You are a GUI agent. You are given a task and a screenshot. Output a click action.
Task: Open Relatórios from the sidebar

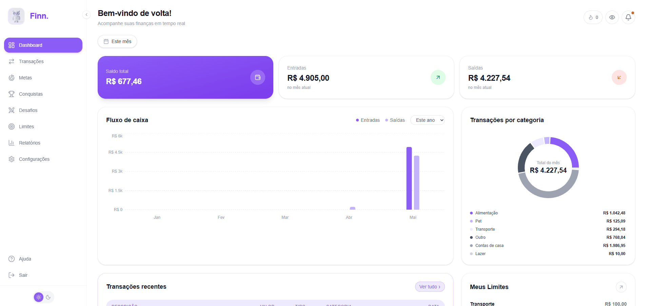pyautogui.click(x=43, y=143)
